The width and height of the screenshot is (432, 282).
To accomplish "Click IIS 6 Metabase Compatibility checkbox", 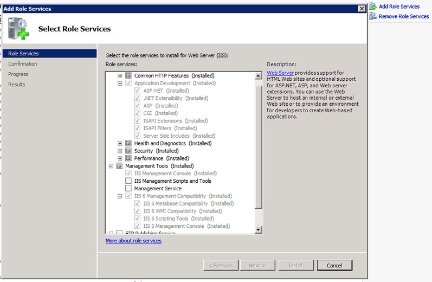I will pyautogui.click(x=137, y=203).
